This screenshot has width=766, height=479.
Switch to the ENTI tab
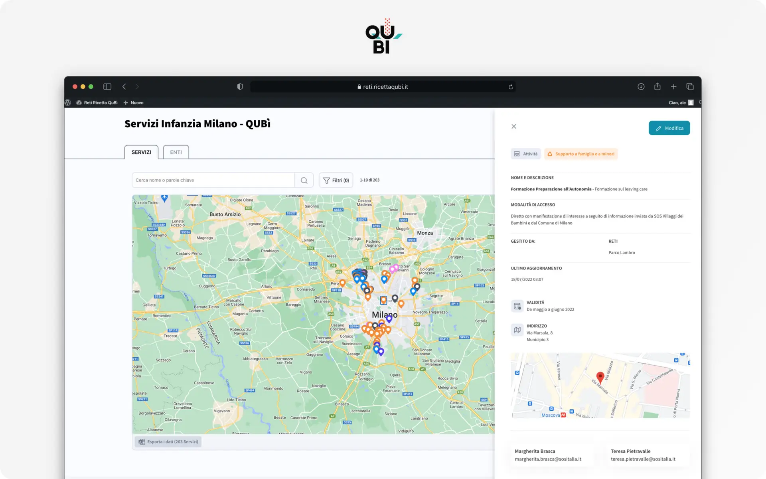tap(176, 152)
